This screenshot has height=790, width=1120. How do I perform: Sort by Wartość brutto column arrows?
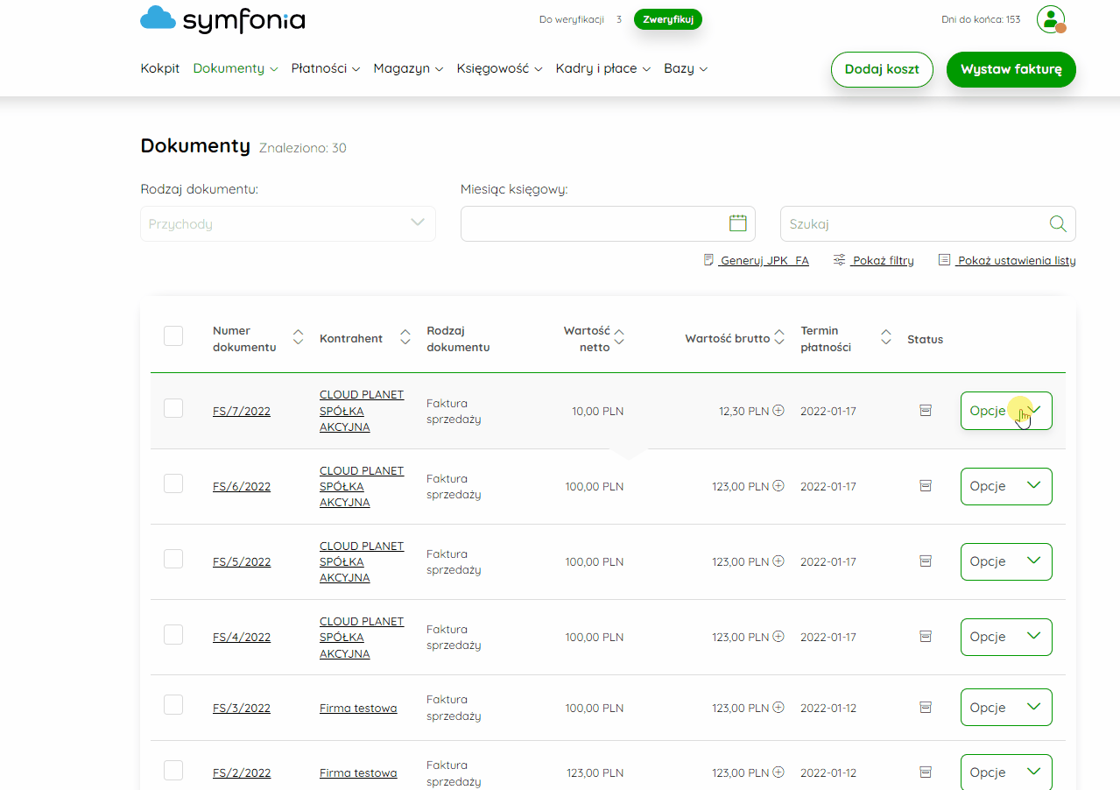pos(779,337)
